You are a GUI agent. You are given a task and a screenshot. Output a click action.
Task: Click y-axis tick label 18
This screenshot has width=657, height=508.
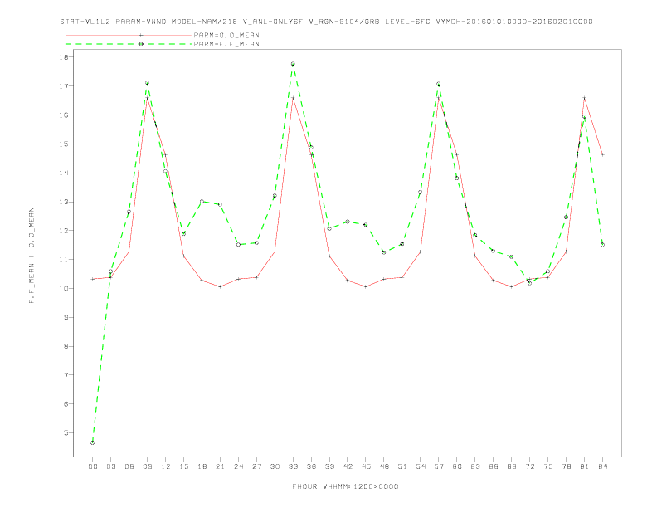[x=66, y=57]
